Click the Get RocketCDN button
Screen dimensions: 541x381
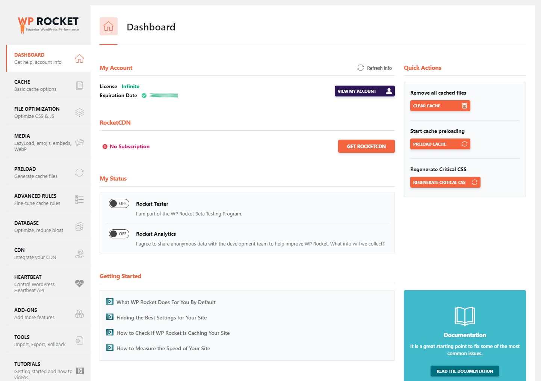366,146
